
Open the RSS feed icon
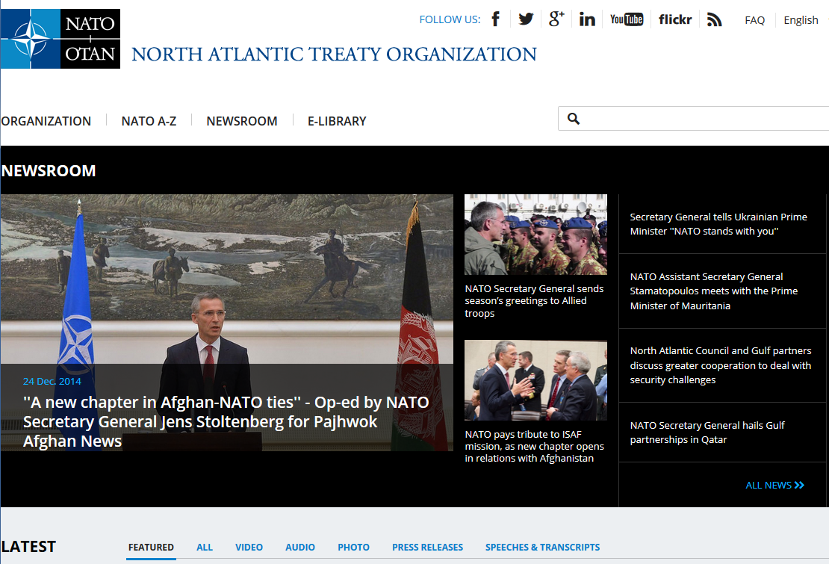pyautogui.click(x=714, y=19)
